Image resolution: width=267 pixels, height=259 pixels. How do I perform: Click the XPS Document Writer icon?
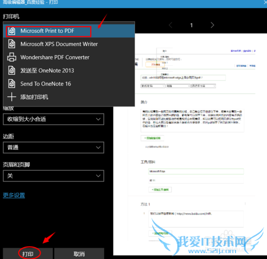click(x=12, y=44)
